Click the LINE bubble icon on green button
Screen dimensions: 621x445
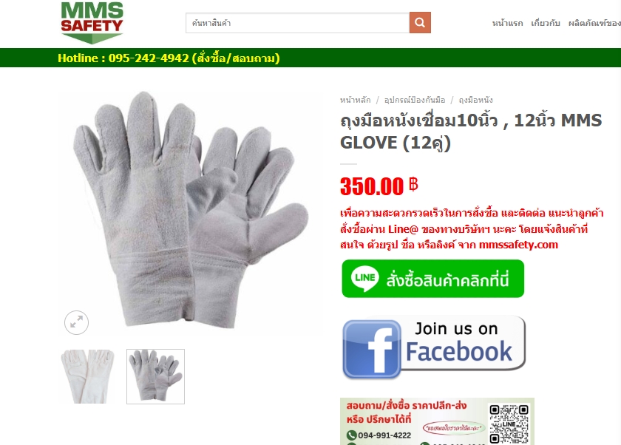[x=364, y=279]
